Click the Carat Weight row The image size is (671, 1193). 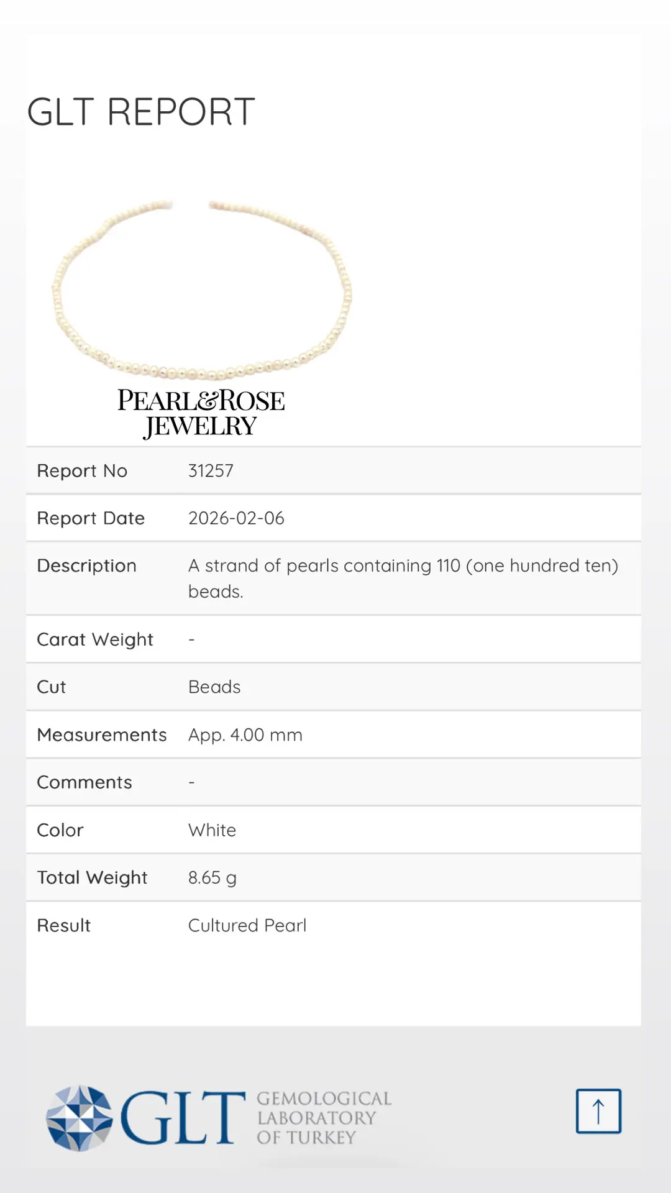[334, 639]
